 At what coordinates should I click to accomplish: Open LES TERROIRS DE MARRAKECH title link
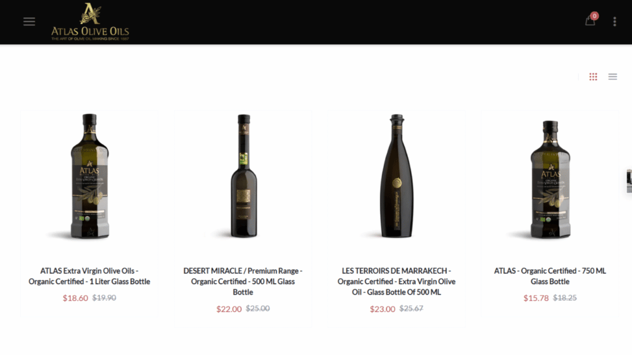[x=397, y=281]
